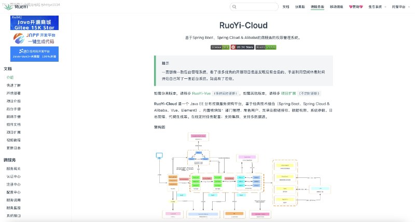Open 认证中心 under 微服务
415x222 pixels.
click(13, 176)
